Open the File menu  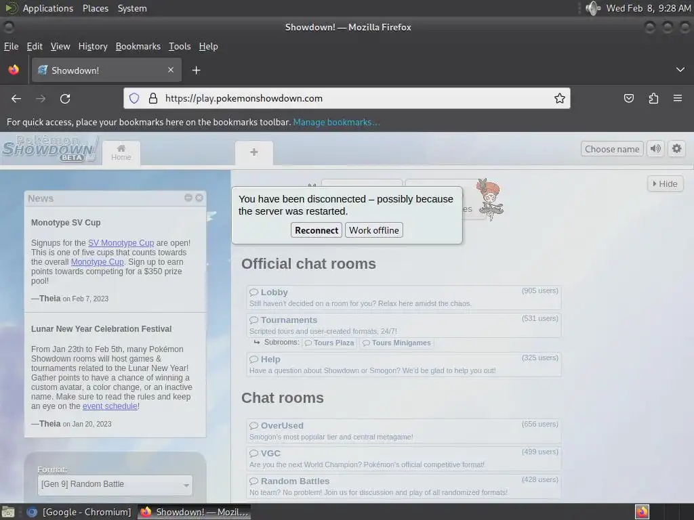(x=11, y=46)
